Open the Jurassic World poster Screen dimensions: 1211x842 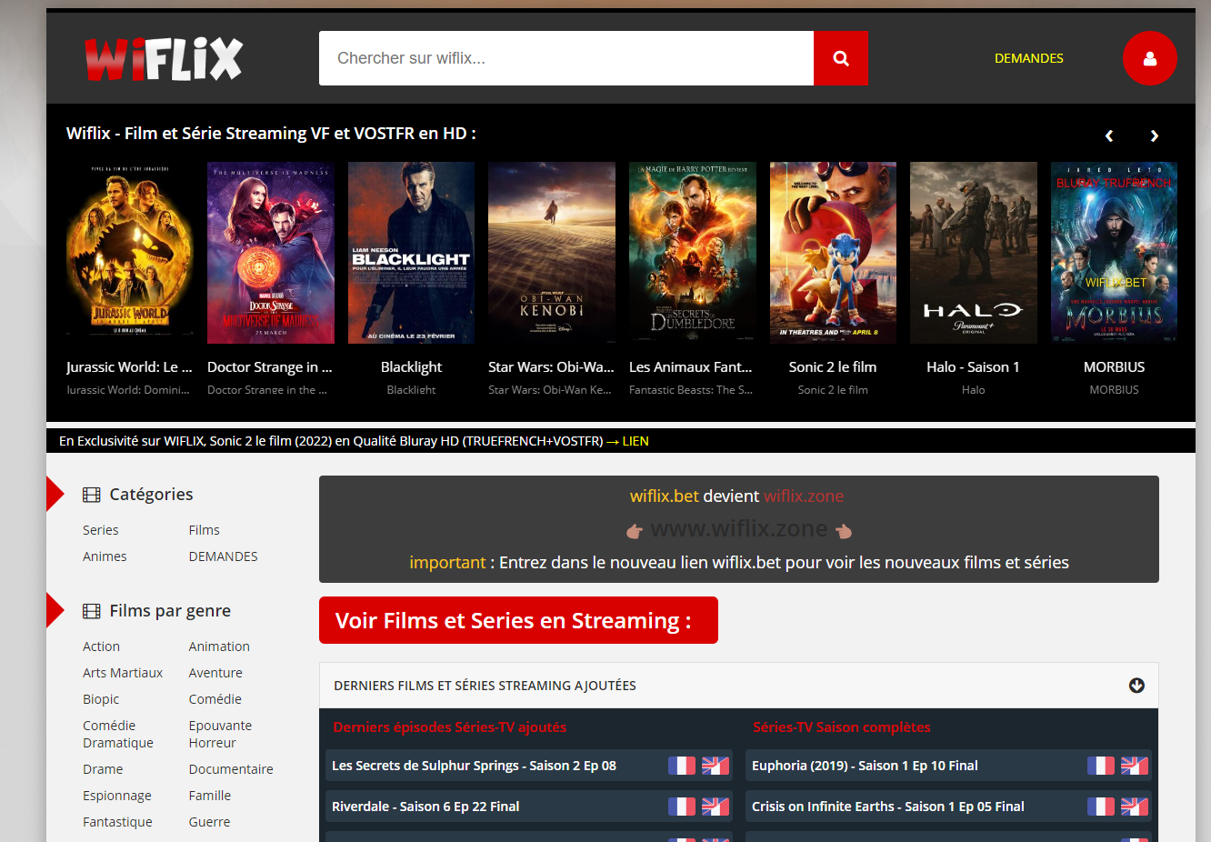click(130, 253)
